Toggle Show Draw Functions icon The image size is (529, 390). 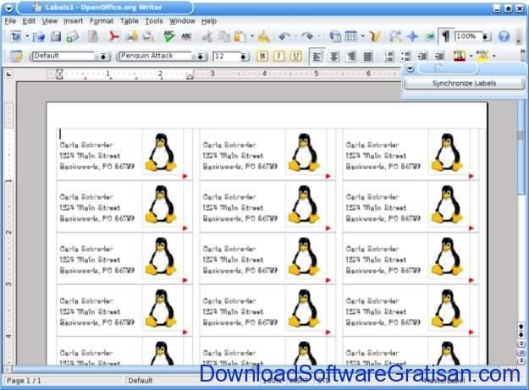click(374, 36)
